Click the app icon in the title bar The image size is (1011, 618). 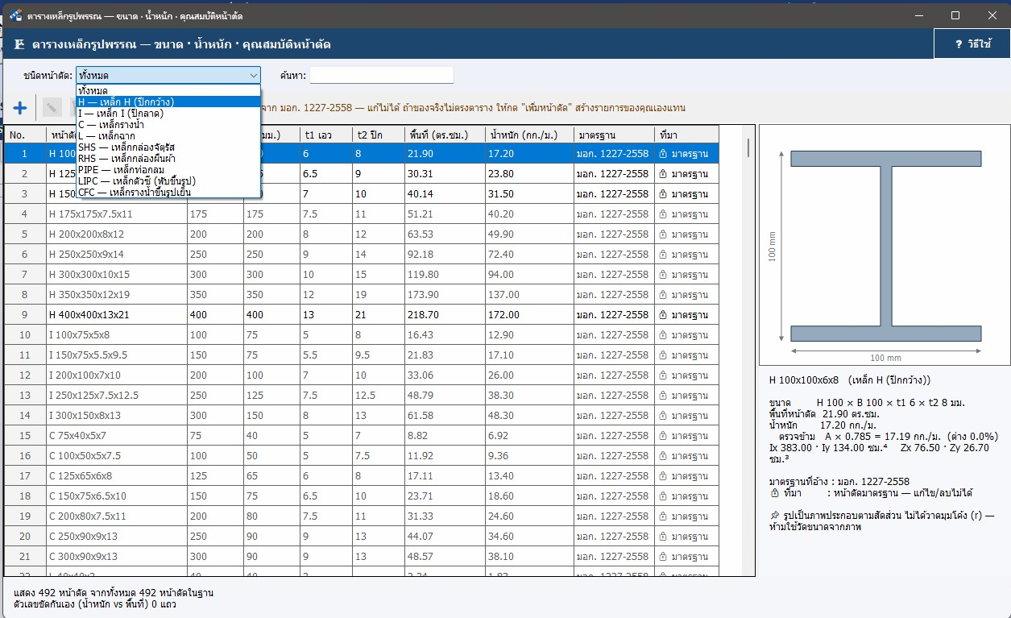[x=15, y=15]
